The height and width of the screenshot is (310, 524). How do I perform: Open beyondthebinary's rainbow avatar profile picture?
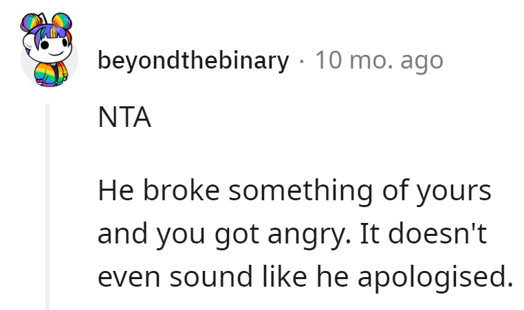pyautogui.click(x=47, y=49)
